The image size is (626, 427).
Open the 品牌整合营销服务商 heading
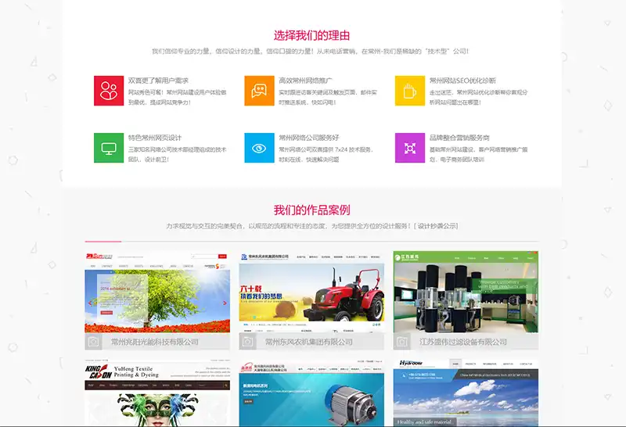click(459, 138)
